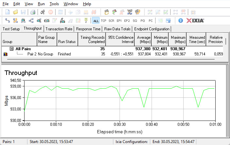Click the IXIA logo

tap(195, 21)
